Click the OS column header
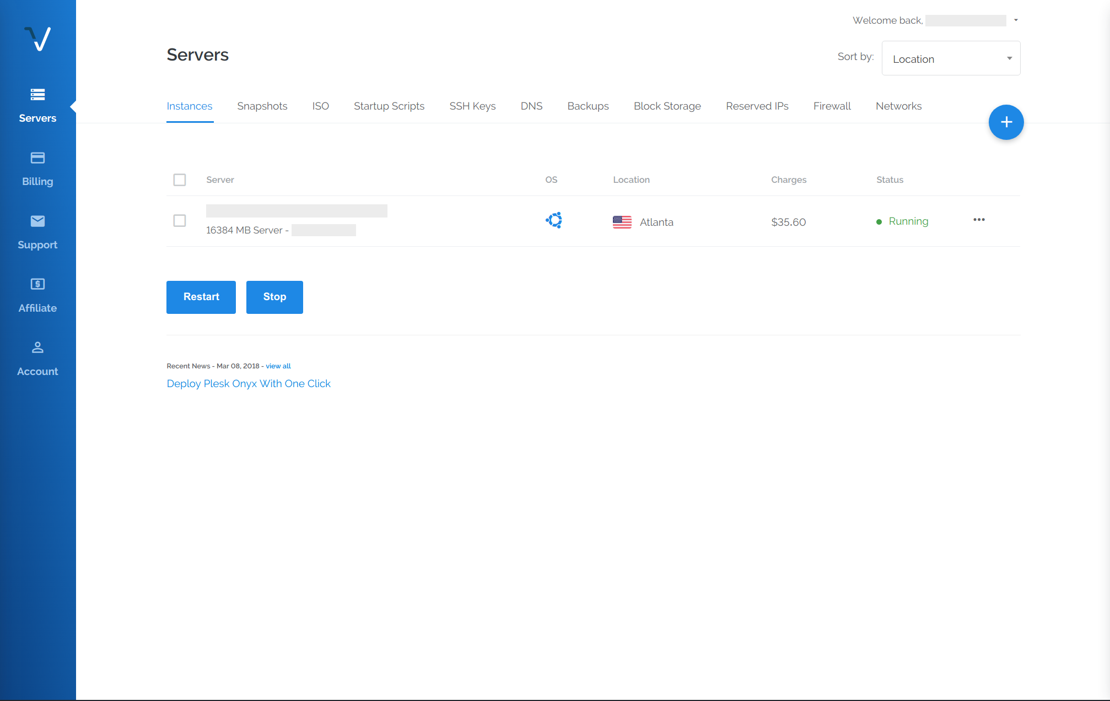This screenshot has width=1110, height=701. click(x=551, y=180)
